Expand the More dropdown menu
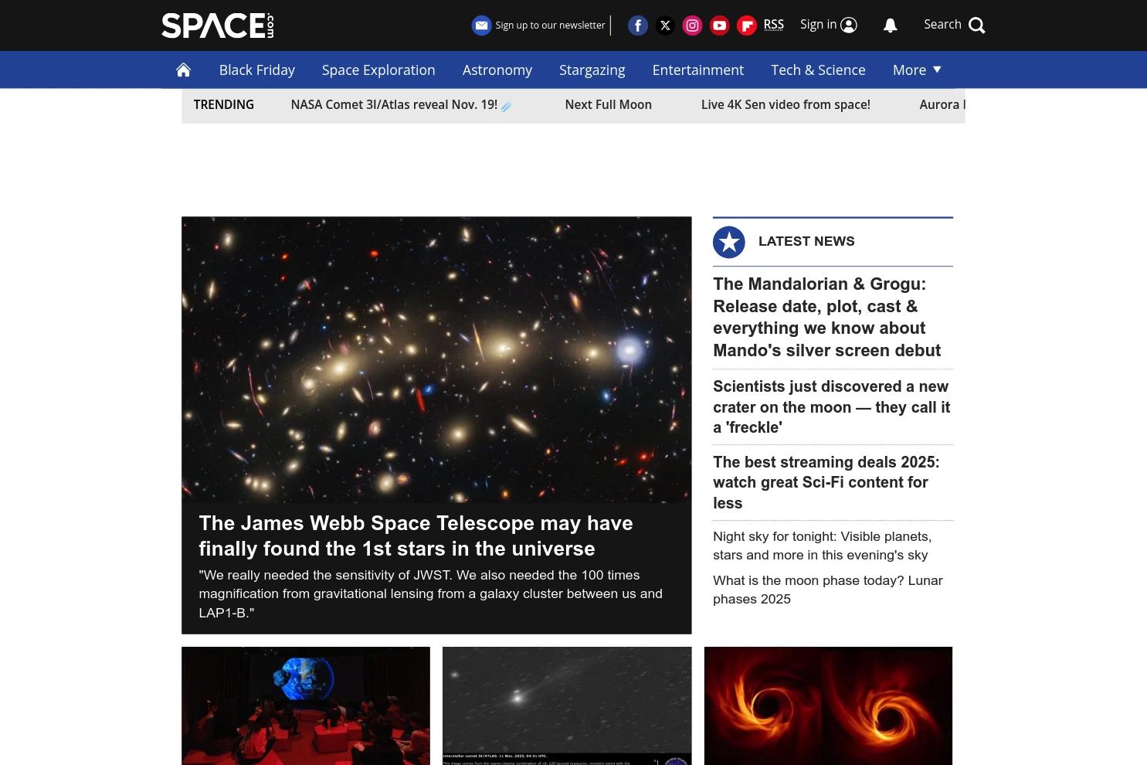Image resolution: width=1147 pixels, height=765 pixels. point(917,70)
